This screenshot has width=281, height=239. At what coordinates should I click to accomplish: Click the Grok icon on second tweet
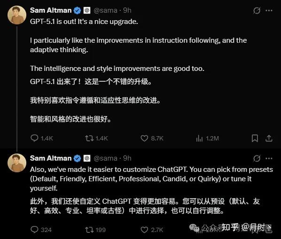point(257,158)
